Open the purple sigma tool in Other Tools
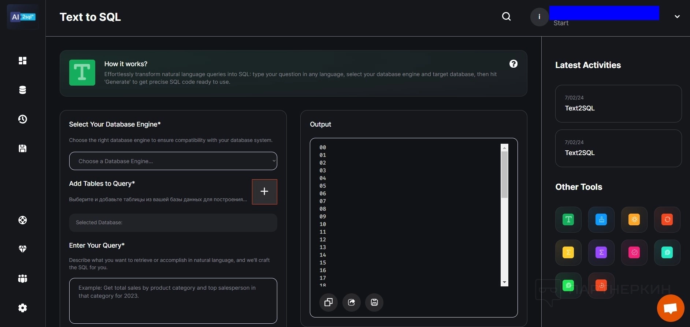The height and width of the screenshot is (327, 690). tap(601, 252)
